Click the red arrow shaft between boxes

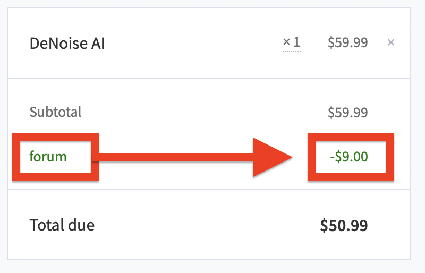tap(175, 157)
